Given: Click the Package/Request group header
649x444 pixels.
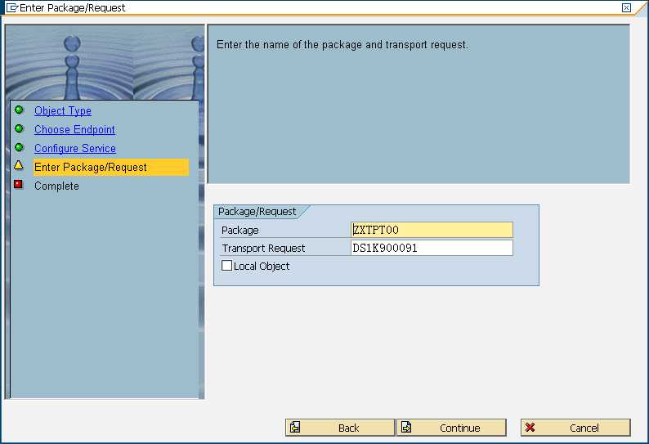Looking at the screenshot, I should (257, 212).
